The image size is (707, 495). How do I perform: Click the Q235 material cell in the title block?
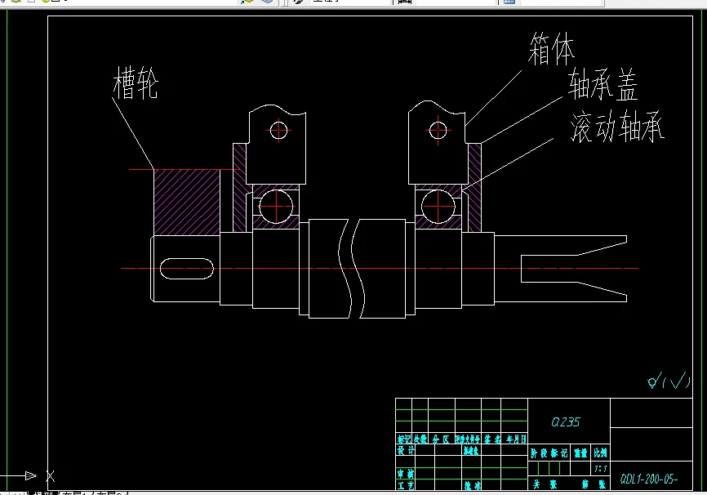point(565,421)
